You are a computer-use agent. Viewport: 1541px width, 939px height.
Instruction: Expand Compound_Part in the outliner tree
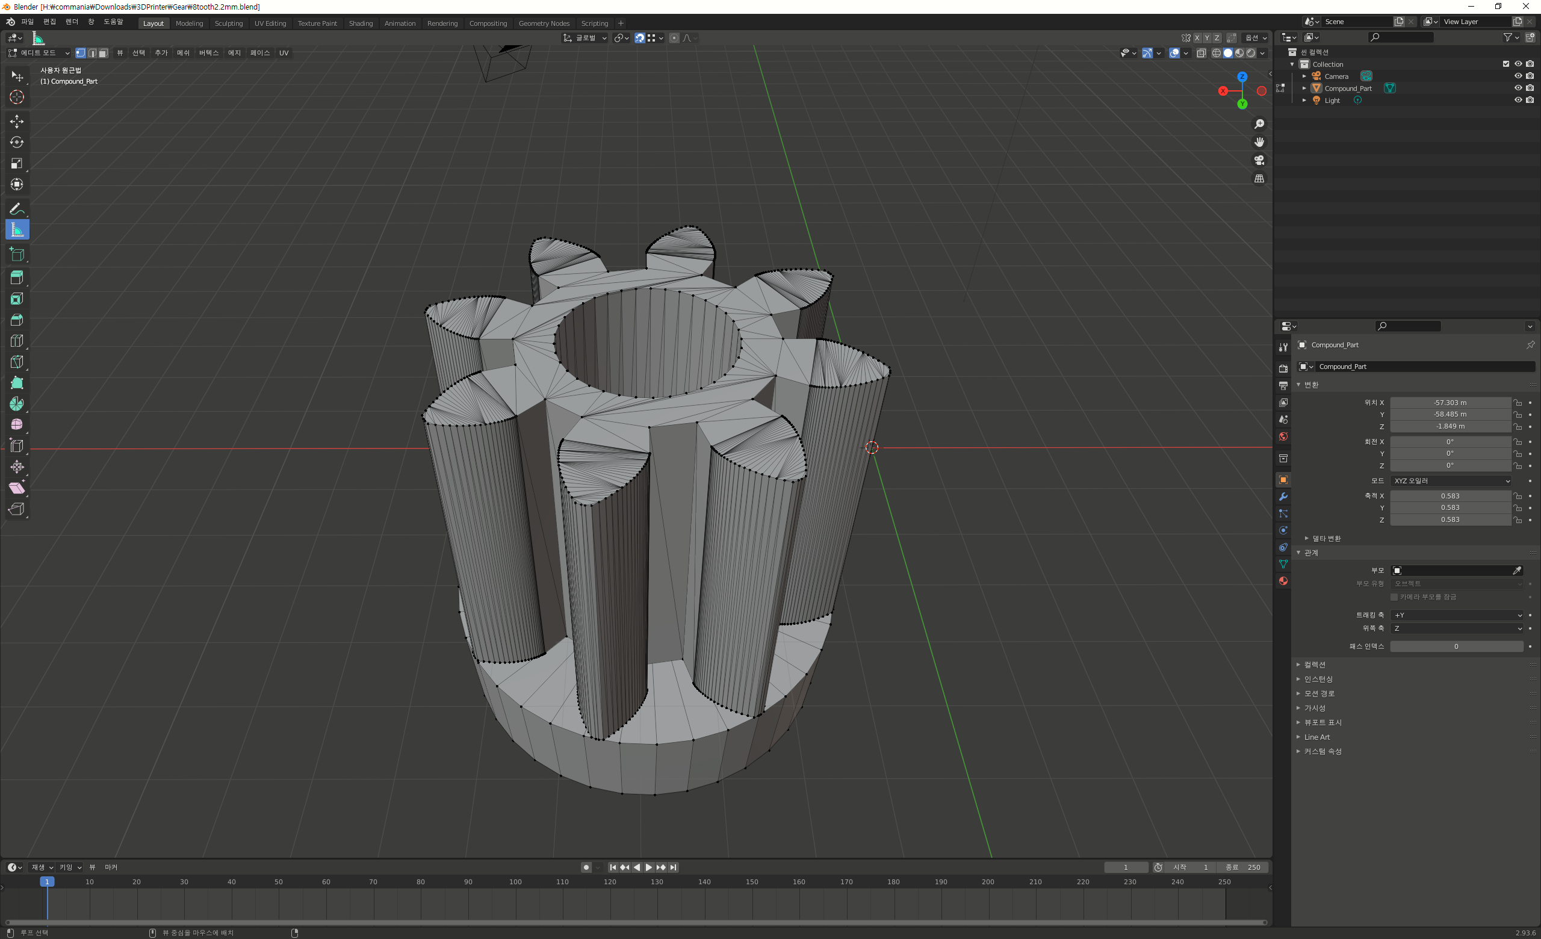1304,88
